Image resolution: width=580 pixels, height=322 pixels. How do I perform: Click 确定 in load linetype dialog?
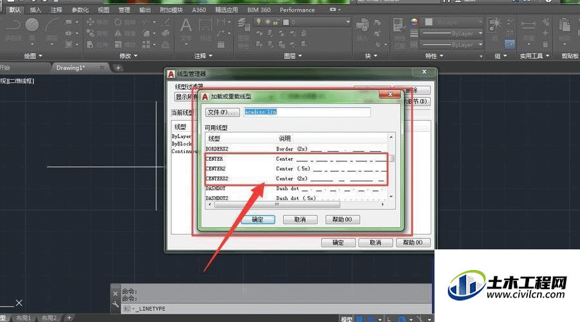(257, 220)
